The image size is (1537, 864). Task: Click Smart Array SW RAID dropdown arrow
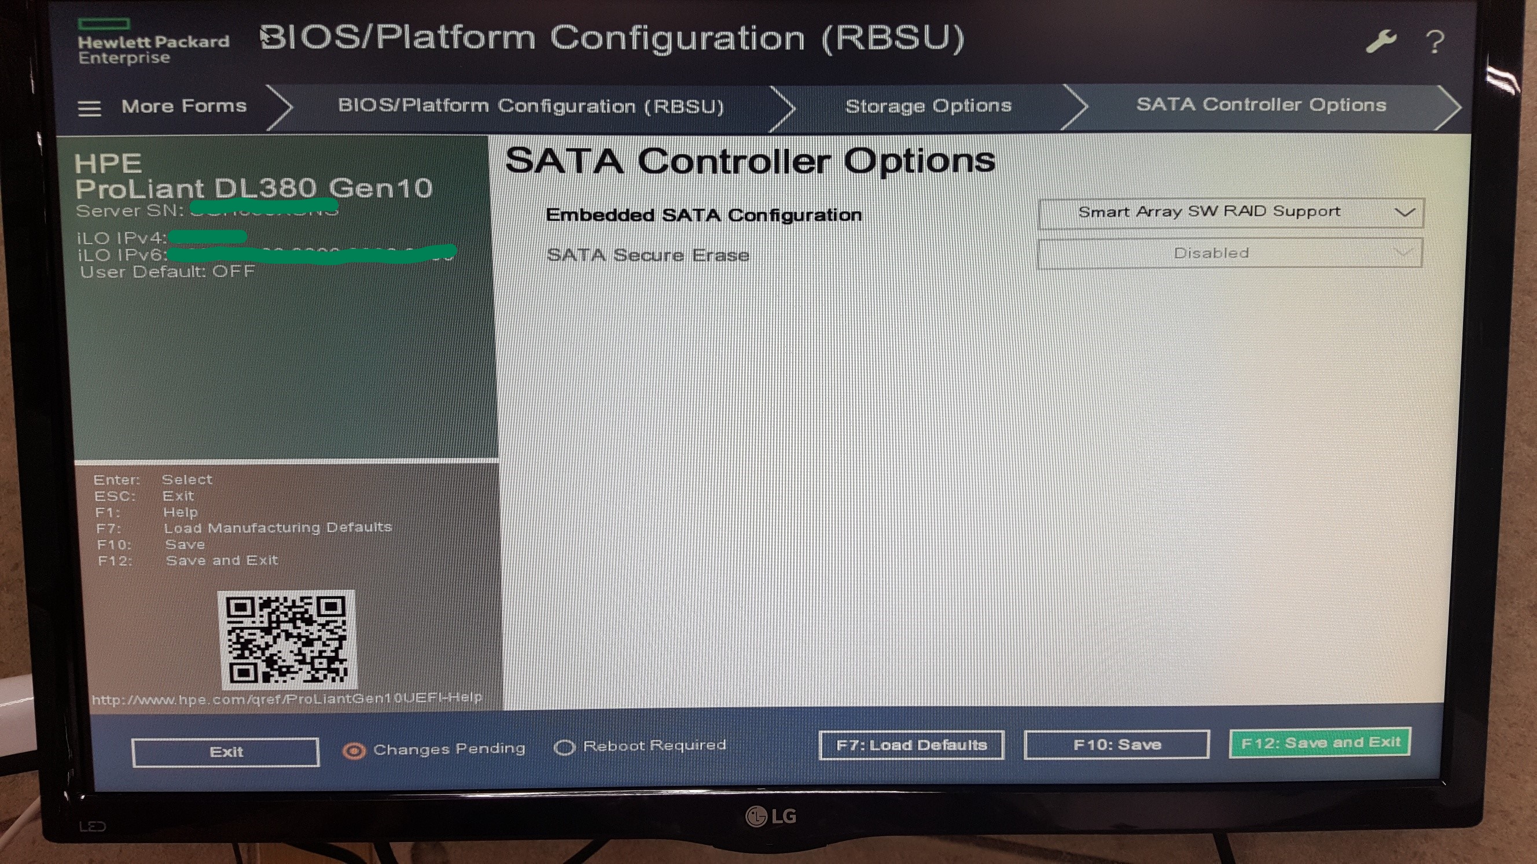(x=1404, y=213)
